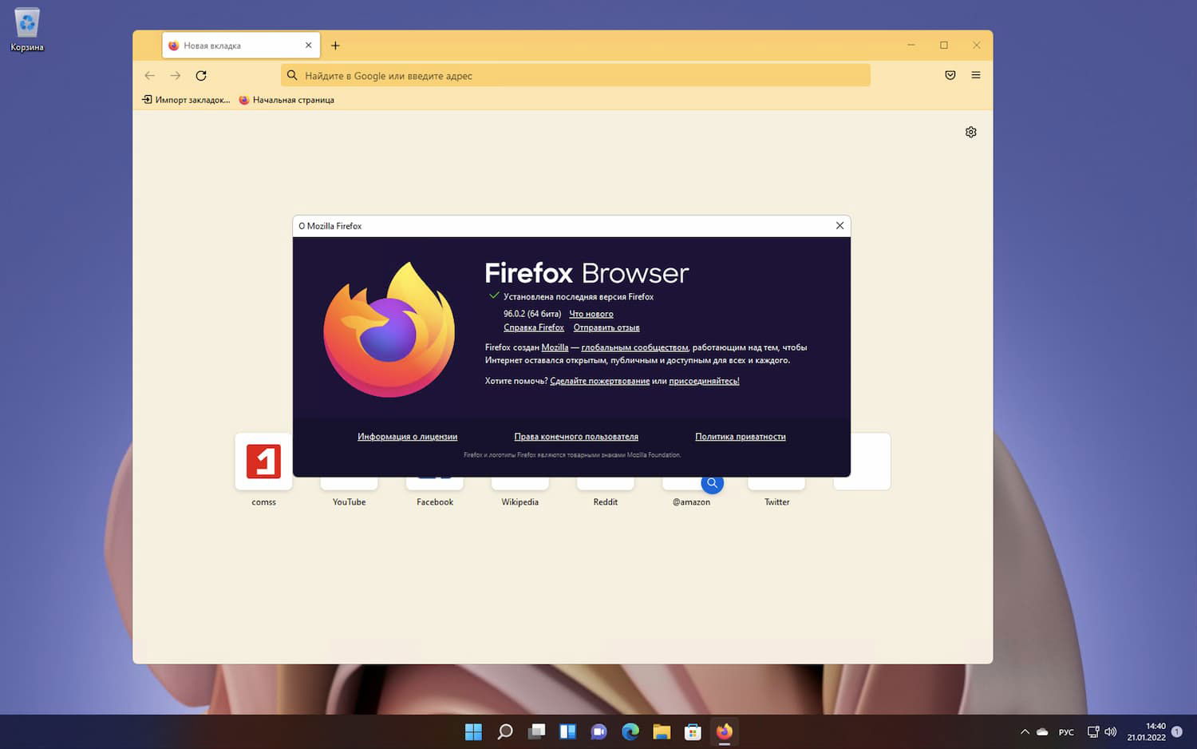Screen dimensions: 1197x749
Task: Open Права конечного пользователя
Action: (576, 437)
